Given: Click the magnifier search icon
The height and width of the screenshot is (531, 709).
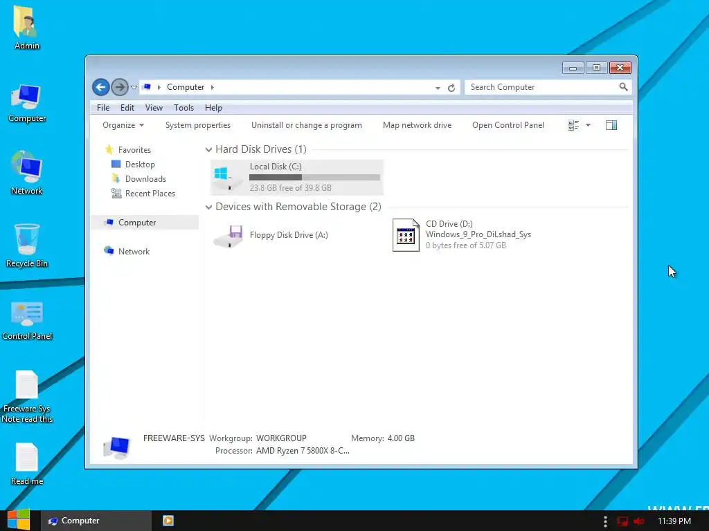Looking at the screenshot, I should click(x=624, y=86).
